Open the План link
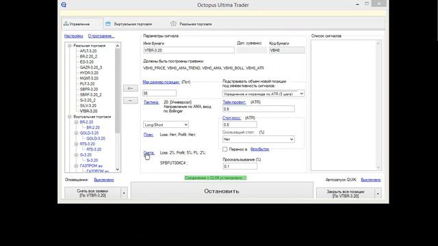Viewport: 438px width, 246px height. coord(149,135)
